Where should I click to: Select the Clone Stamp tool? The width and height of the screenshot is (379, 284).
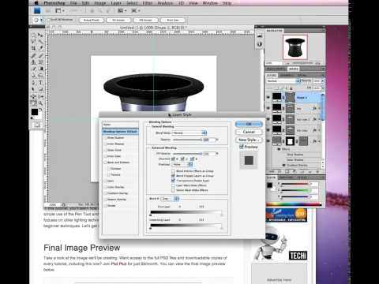[x=34, y=62]
